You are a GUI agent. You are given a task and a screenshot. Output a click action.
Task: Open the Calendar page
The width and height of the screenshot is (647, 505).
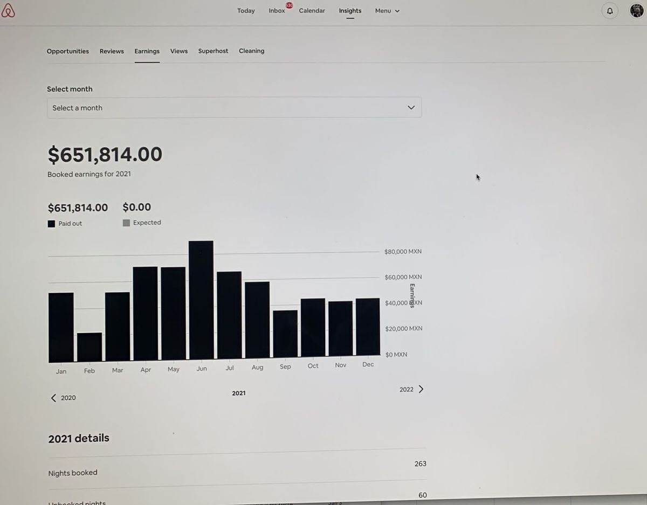coord(312,11)
